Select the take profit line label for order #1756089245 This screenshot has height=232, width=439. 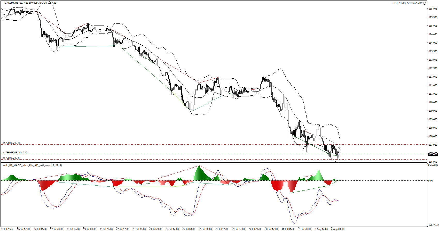(11, 143)
